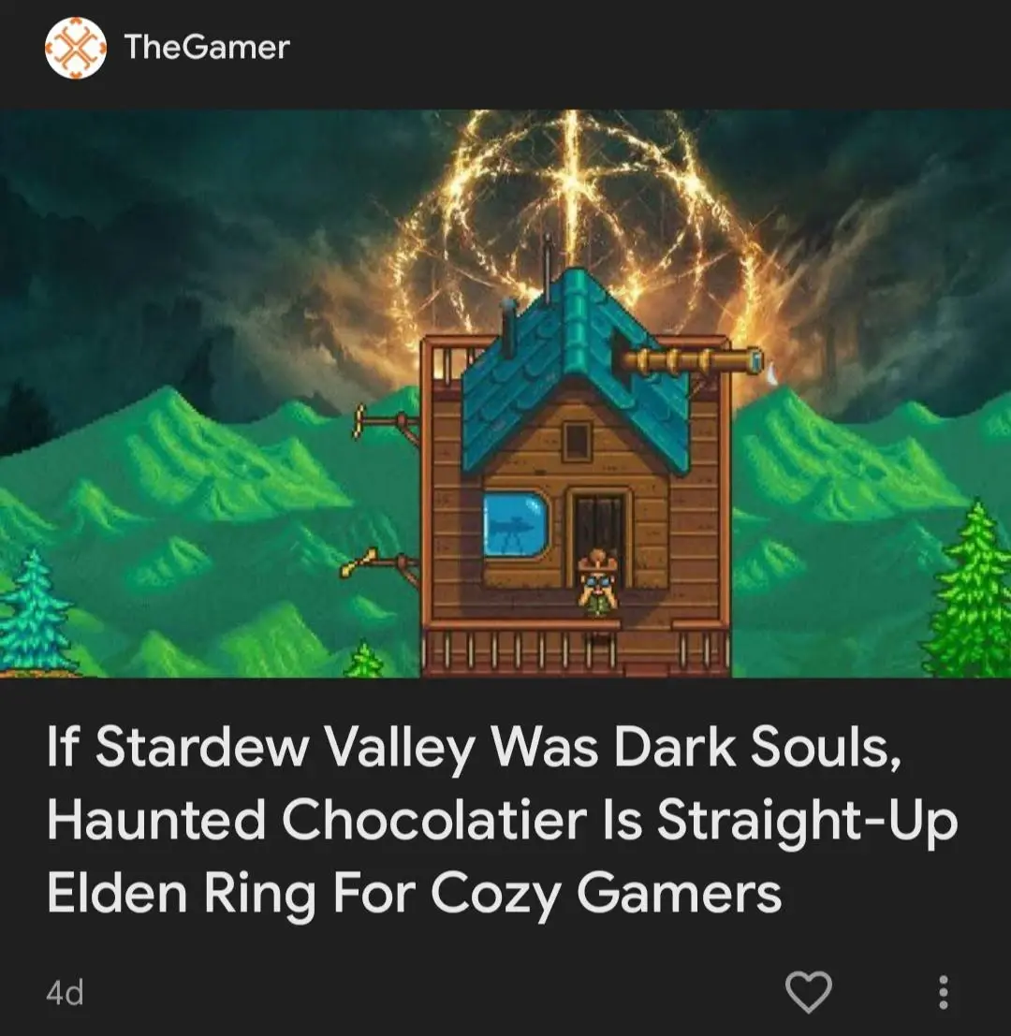The image size is (1011, 1036).
Task: Open the three-dot more options menu
Action: [x=944, y=992]
